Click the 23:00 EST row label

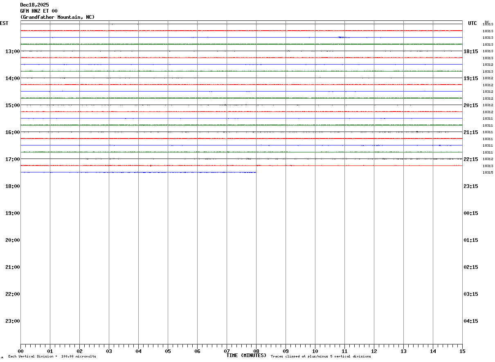click(13, 321)
